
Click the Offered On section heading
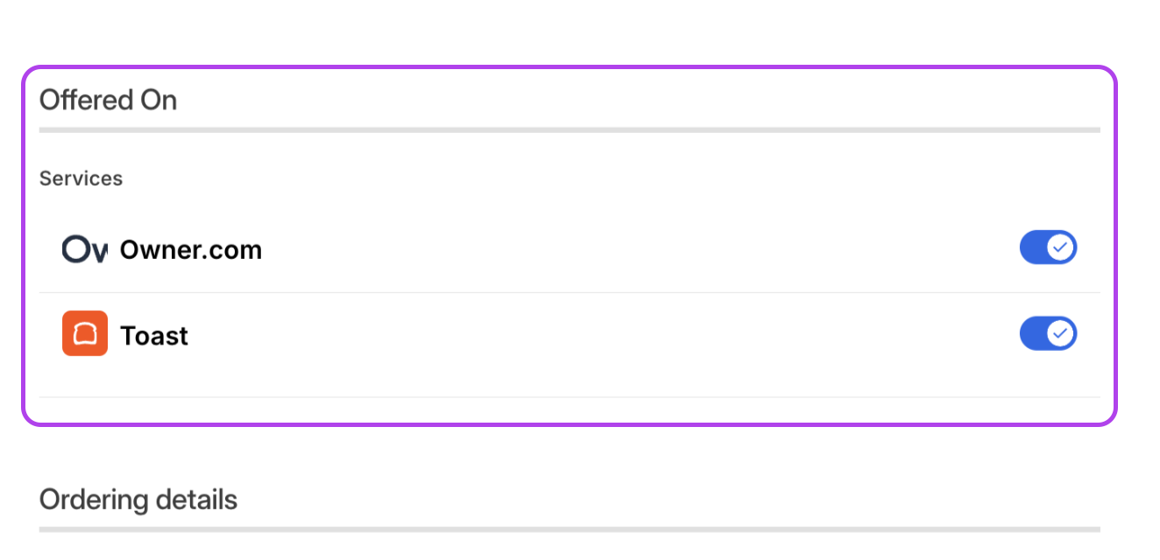109,100
